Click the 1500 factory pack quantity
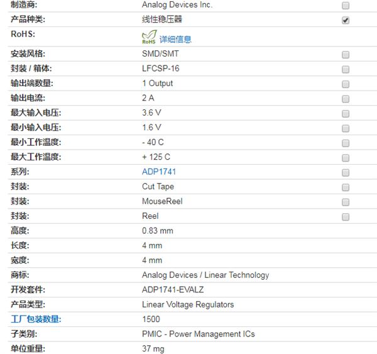Image resolution: width=377 pixels, height=354 pixels. point(151,319)
